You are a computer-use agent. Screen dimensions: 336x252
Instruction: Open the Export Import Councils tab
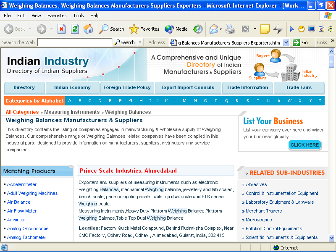pyautogui.click(x=188, y=87)
